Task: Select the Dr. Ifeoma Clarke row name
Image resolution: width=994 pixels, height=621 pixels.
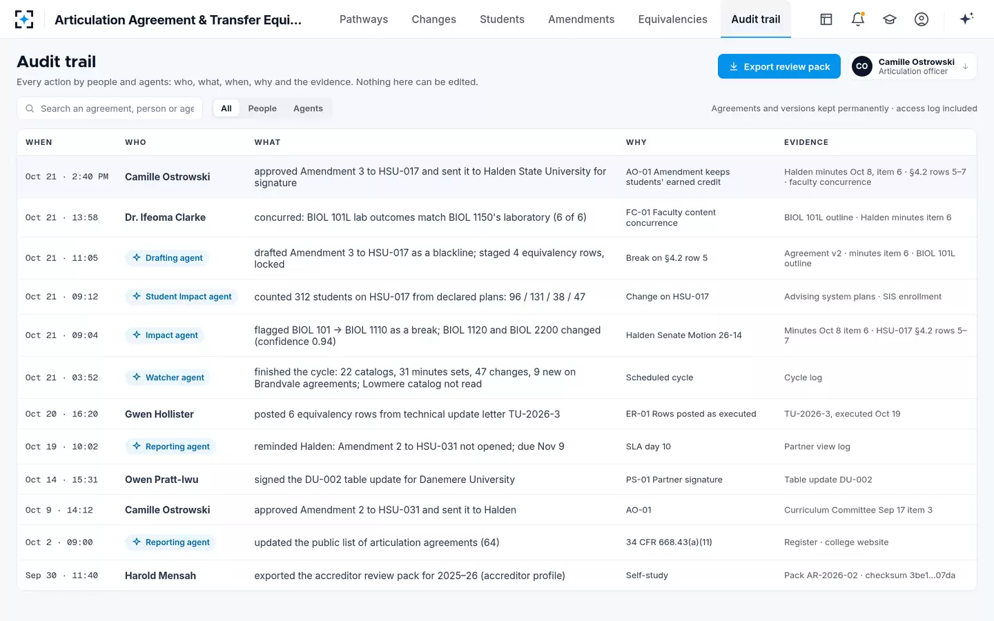Action: tap(165, 217)
